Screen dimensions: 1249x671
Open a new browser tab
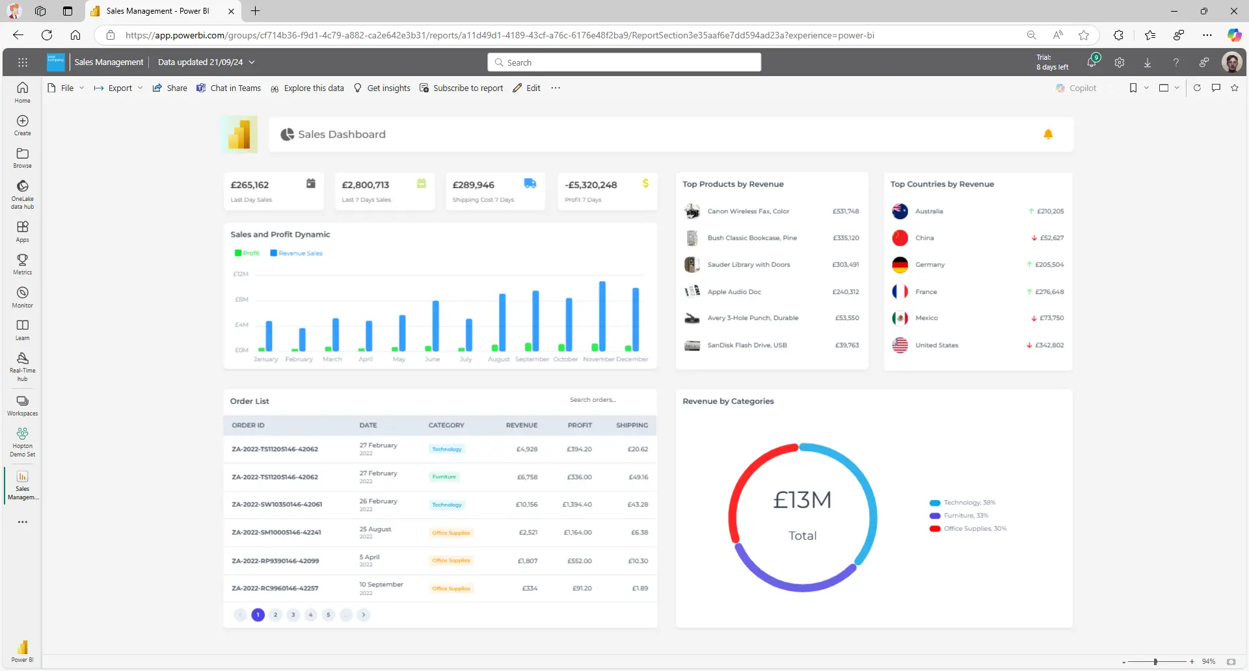256,11
